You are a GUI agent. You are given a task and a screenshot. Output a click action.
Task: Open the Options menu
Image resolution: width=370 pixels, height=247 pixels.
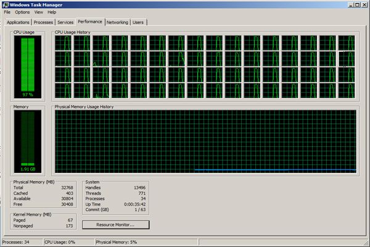pos(22,12)
